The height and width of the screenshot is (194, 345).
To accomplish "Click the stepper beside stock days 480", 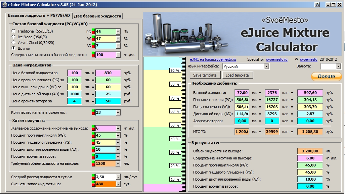I will (93, 184).
